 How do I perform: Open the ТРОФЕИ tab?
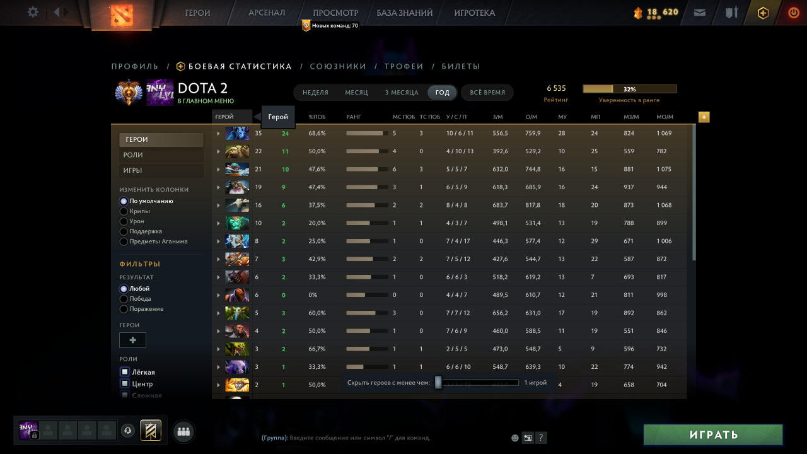pyautogui.click(x=403, y=66)
